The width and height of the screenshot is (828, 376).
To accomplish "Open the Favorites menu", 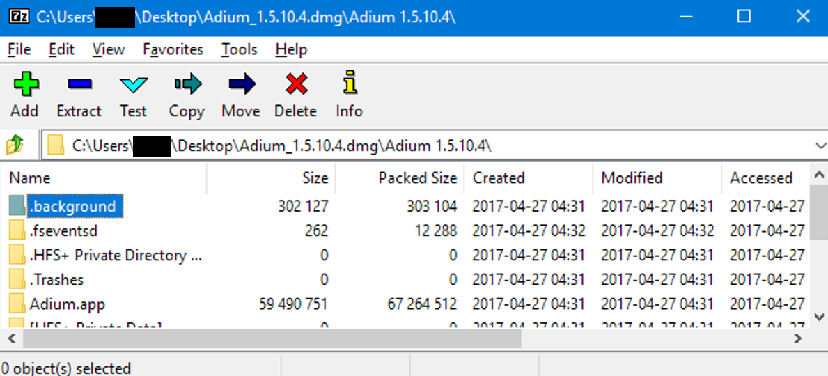I will coord(173,49).
